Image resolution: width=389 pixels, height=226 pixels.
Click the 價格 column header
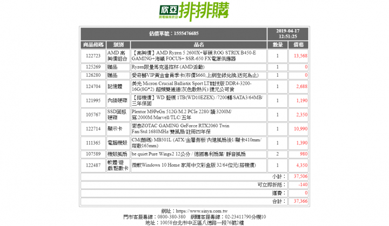(x=298, y=45)
